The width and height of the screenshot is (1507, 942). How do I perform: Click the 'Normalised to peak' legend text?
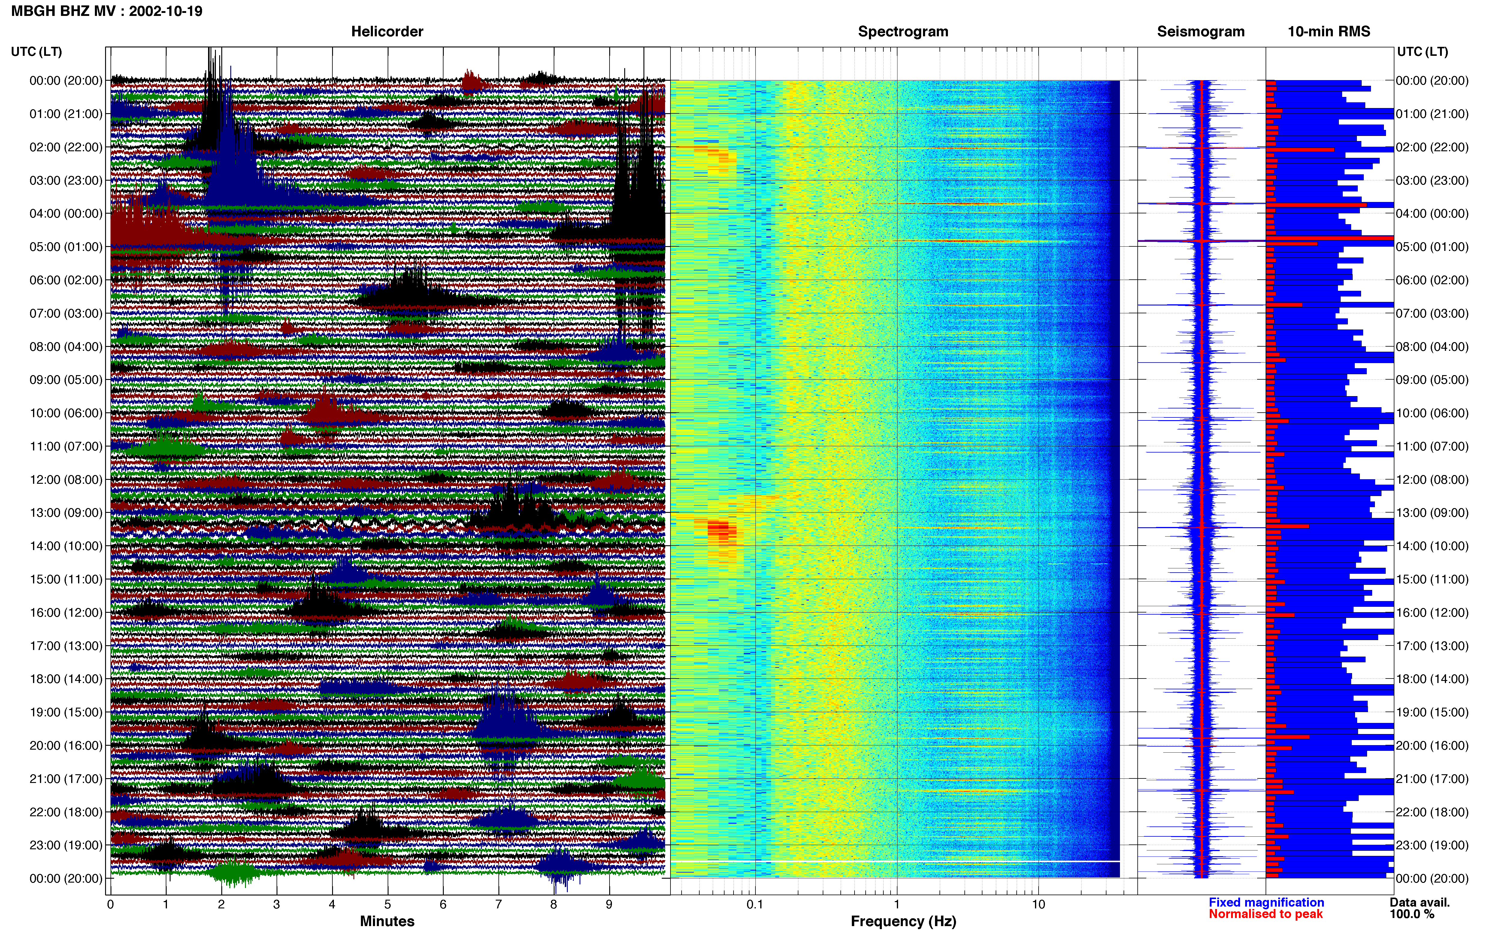click(1265, 915)
